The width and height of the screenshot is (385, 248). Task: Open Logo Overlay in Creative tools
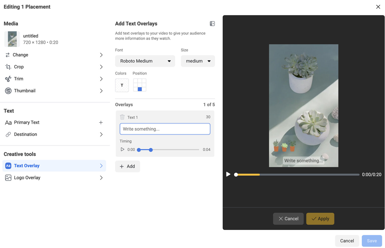click(27, 177)
